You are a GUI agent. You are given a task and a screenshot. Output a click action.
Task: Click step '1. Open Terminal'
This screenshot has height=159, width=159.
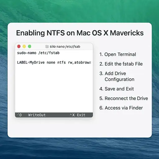118,54
